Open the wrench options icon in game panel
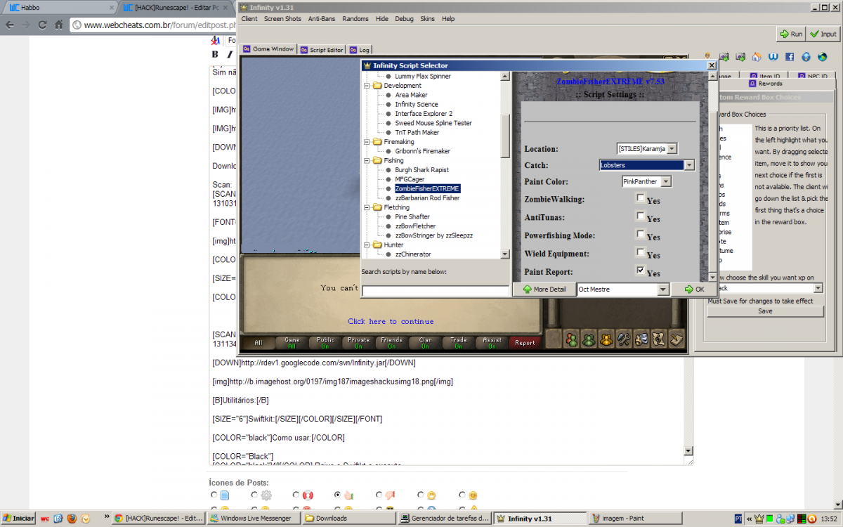The width and height of the screenshot is (843, 527). click(x=624, y=339)
